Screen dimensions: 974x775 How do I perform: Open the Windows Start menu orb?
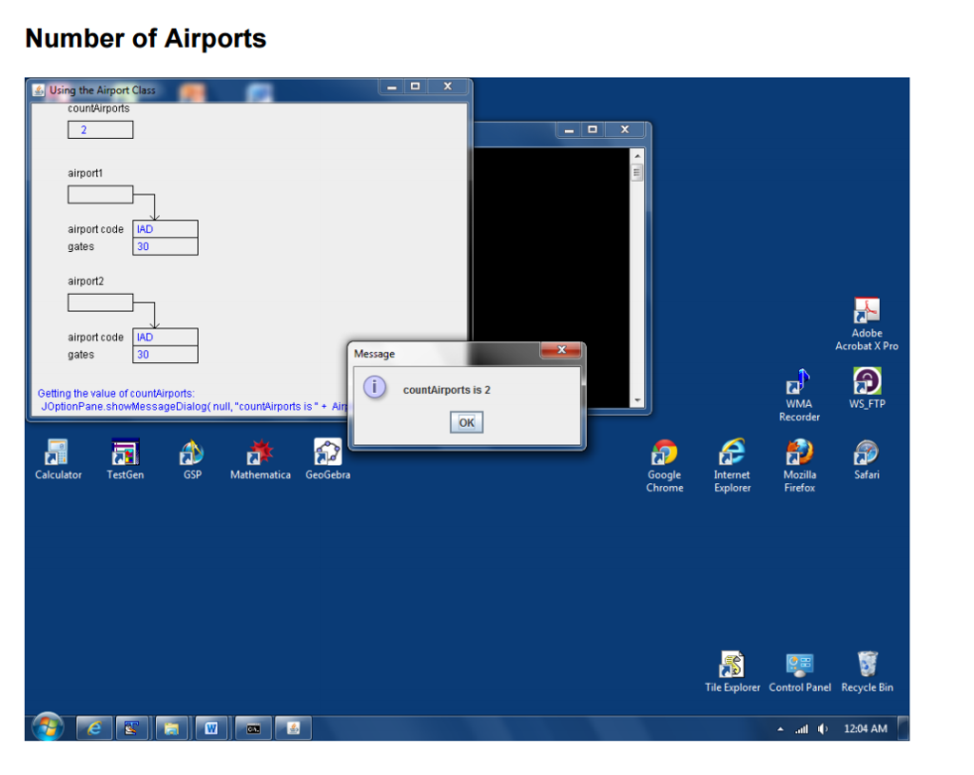pyautogui.click(x=48, y=727)
